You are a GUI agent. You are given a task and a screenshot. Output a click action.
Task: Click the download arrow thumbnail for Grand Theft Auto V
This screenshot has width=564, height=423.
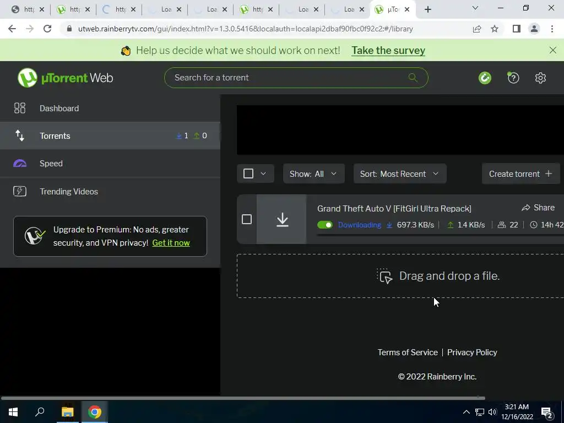(281, 219)
